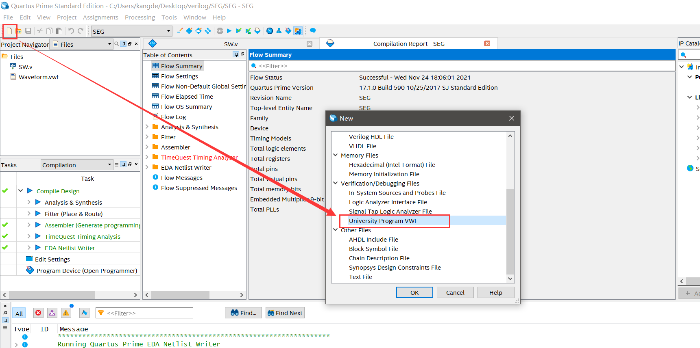This screenshot has height=348, width=700.
Task: Click the blue speech bubble help icon
Action: tap(313, 31)
